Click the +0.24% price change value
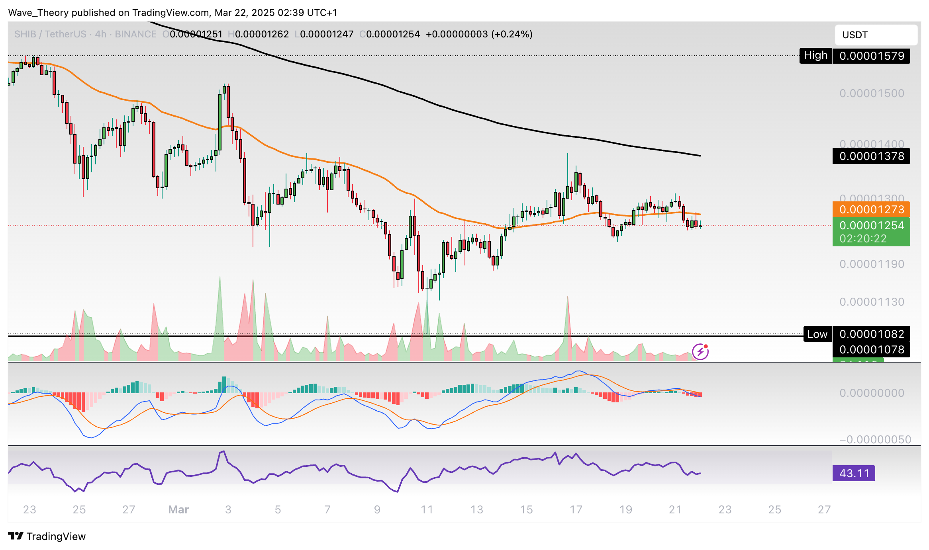929x550 pixels. (x=512, y=34)
